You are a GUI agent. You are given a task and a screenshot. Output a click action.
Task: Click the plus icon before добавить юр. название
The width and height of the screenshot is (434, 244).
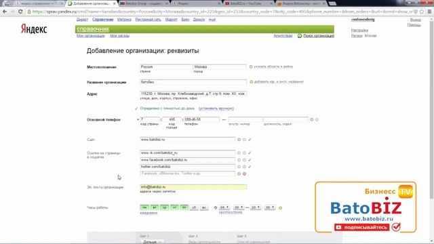252,82
